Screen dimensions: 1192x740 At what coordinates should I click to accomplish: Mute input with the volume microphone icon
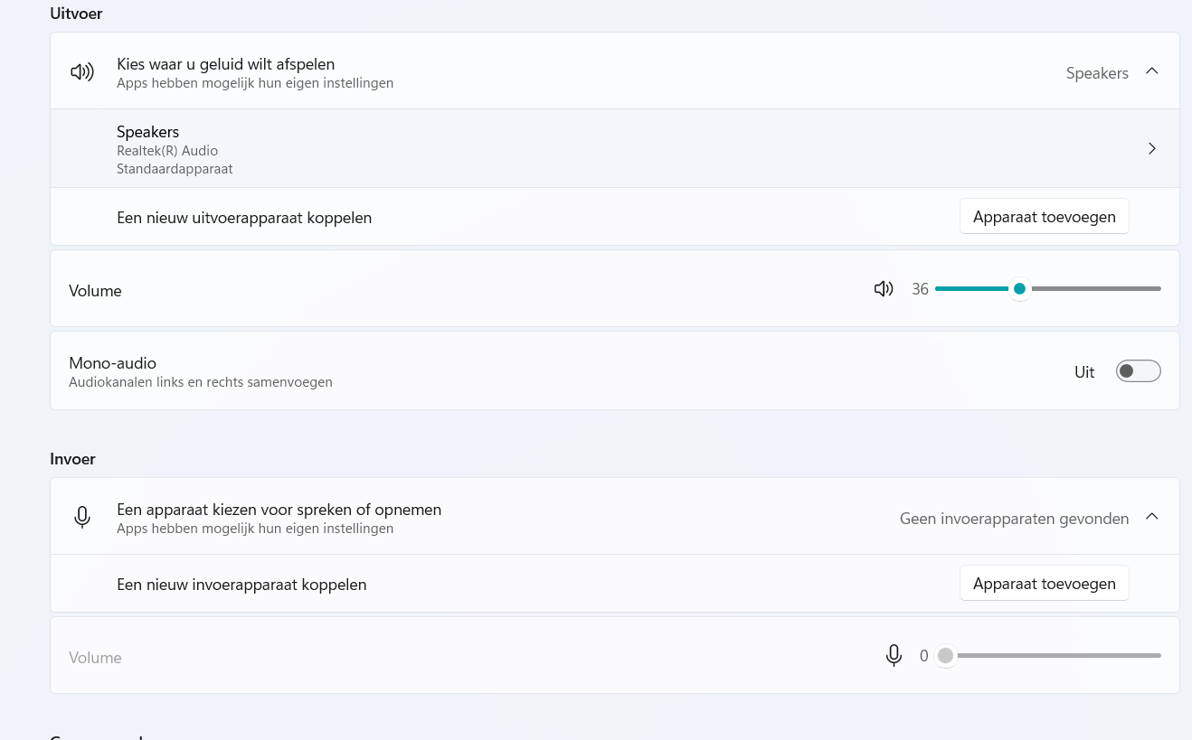(x=894, y=656)
